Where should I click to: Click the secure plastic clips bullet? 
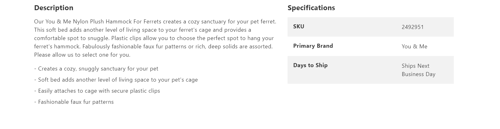point(97,91)
